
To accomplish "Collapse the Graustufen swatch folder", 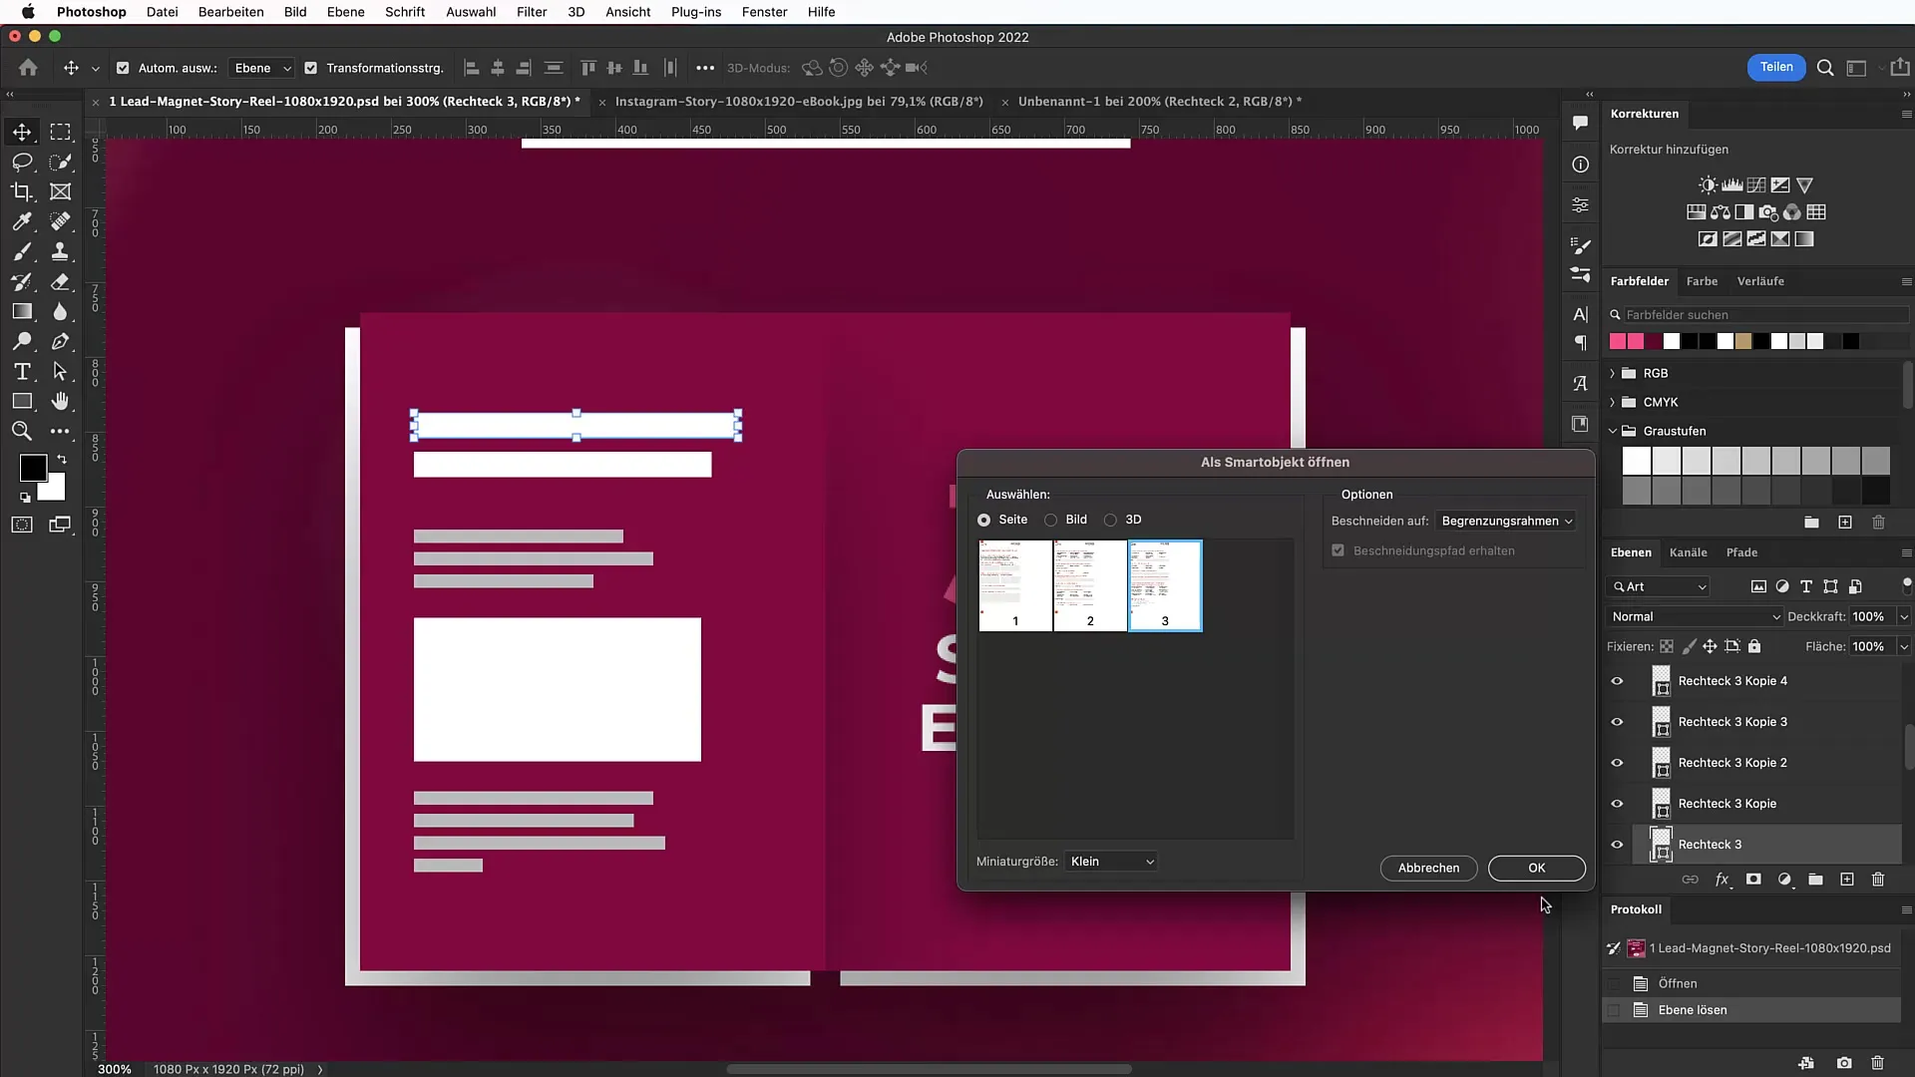I will point(1612,431).
